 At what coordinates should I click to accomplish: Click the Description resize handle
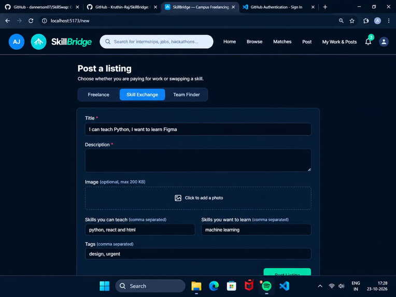pos(309,169)
